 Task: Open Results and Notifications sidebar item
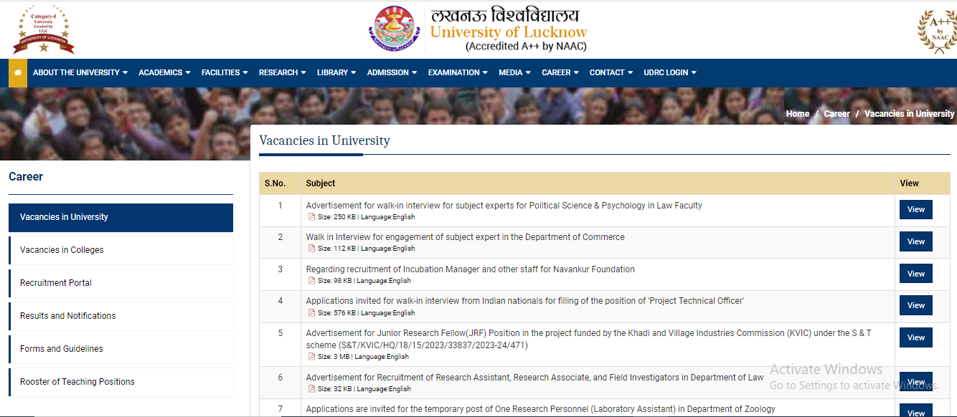121,316
